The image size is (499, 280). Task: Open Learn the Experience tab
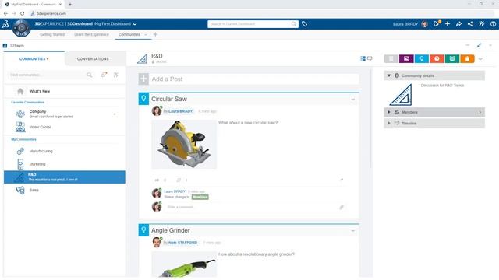[91, 34]
